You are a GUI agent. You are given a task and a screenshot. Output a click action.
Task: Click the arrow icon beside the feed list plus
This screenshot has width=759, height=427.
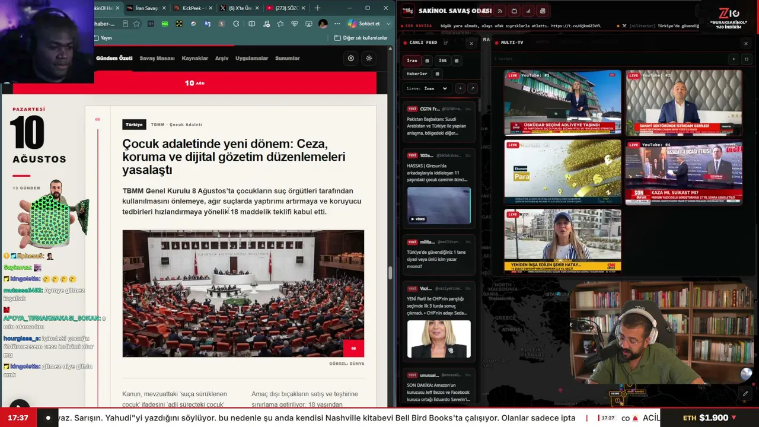coord(473,88)
